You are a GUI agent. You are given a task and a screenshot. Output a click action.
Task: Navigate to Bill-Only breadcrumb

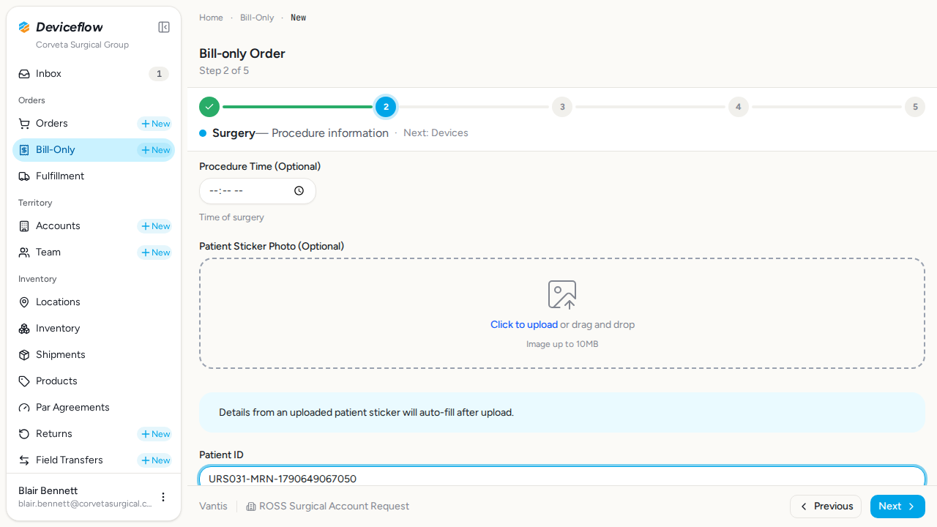coord(257,18)
